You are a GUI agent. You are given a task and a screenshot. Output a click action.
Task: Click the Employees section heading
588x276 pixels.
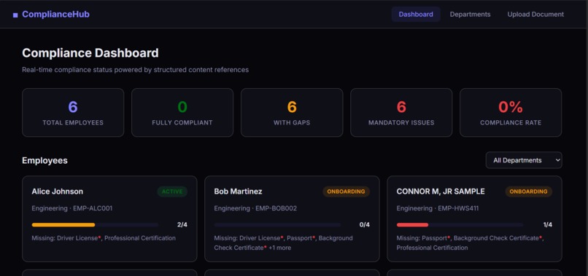coord(45,160)
